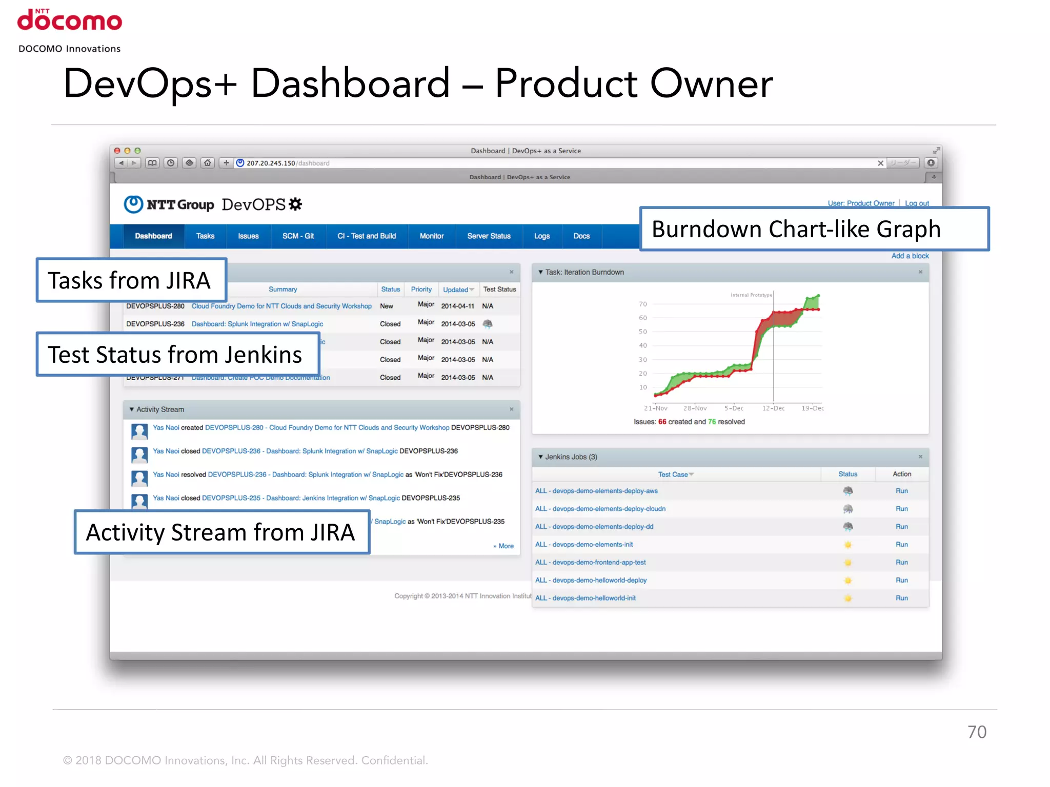The image size is (1050, 787).
Task: Run the devops-demo-elements-deploy-aws job
Action: 902,491
